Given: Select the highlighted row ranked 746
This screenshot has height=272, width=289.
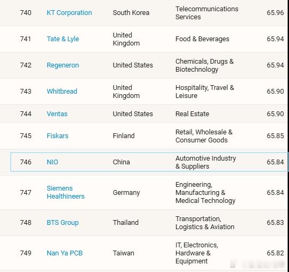Looking at the screenshot, I should [x=149, y=162].
